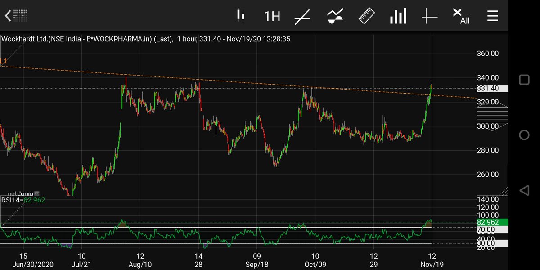Click the 340.00 price axis label
Screen dimensions: 540x270
pos(488,78)
